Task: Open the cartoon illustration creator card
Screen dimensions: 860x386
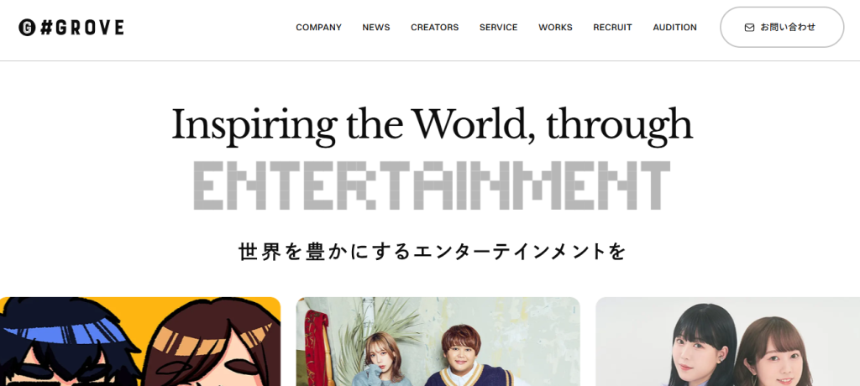Action: pos(140,342)
